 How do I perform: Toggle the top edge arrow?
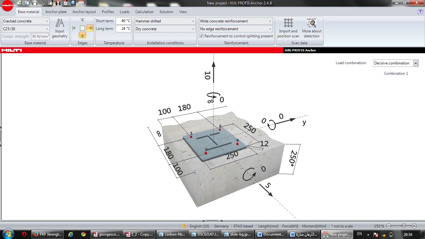click(x=82, y=20)
